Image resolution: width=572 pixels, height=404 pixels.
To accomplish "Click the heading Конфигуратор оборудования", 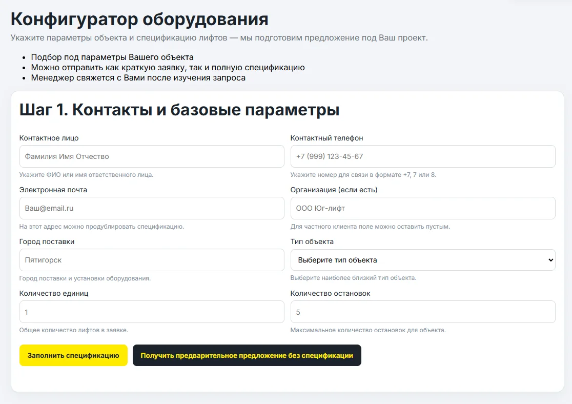I will [139, 19].
